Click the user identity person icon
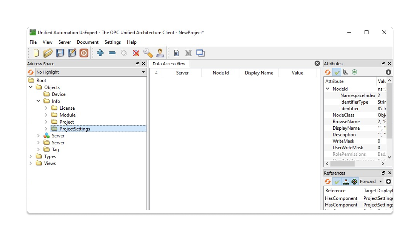420x240 pixels. click(x=160, y=53)
